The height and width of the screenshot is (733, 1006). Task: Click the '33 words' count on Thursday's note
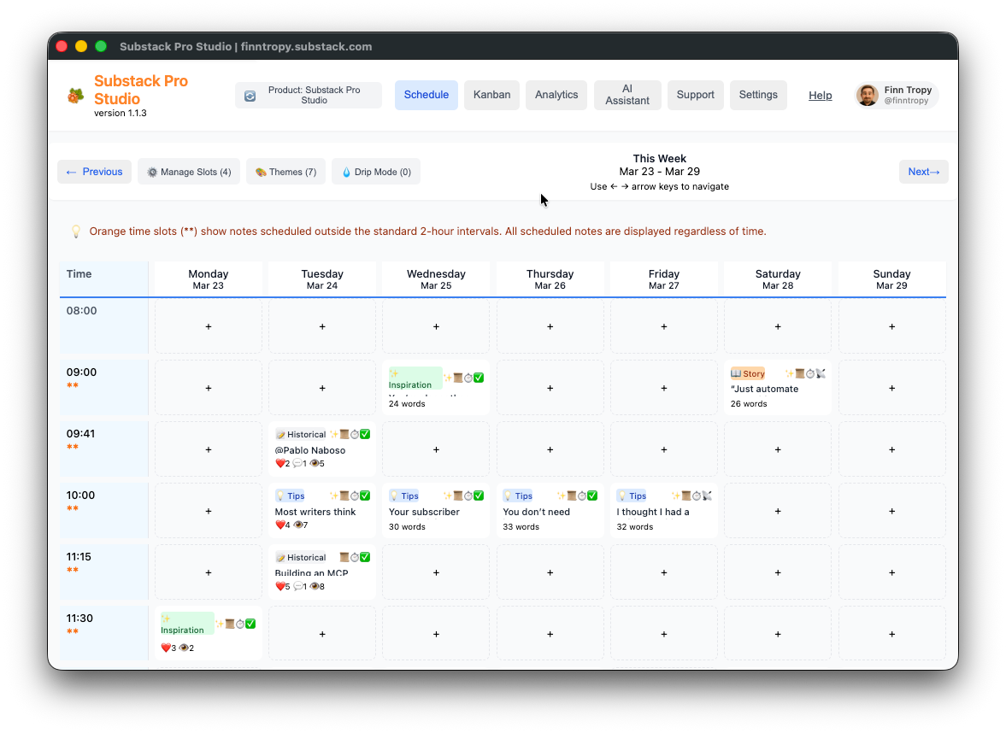521,527
